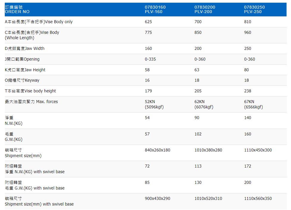Click the 1110x450x300 shipment size value
Viewport: 291px width, 210px height.
[258, 150]
